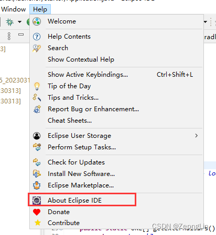Click the Help Contents question mark icon
This screenshot has height=235, width=216.
[x=37, y=37]
